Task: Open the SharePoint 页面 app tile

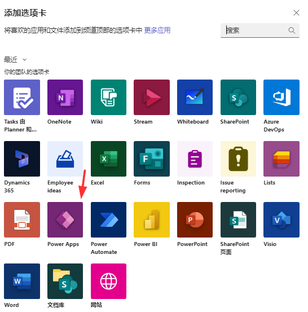Action: (238, 219)
